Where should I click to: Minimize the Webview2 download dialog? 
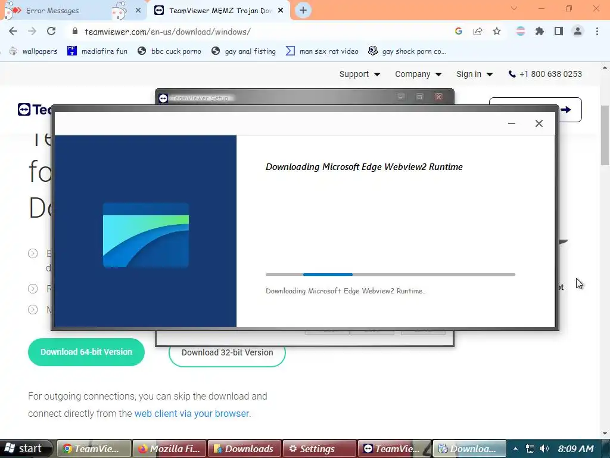[x=512, y=123]
